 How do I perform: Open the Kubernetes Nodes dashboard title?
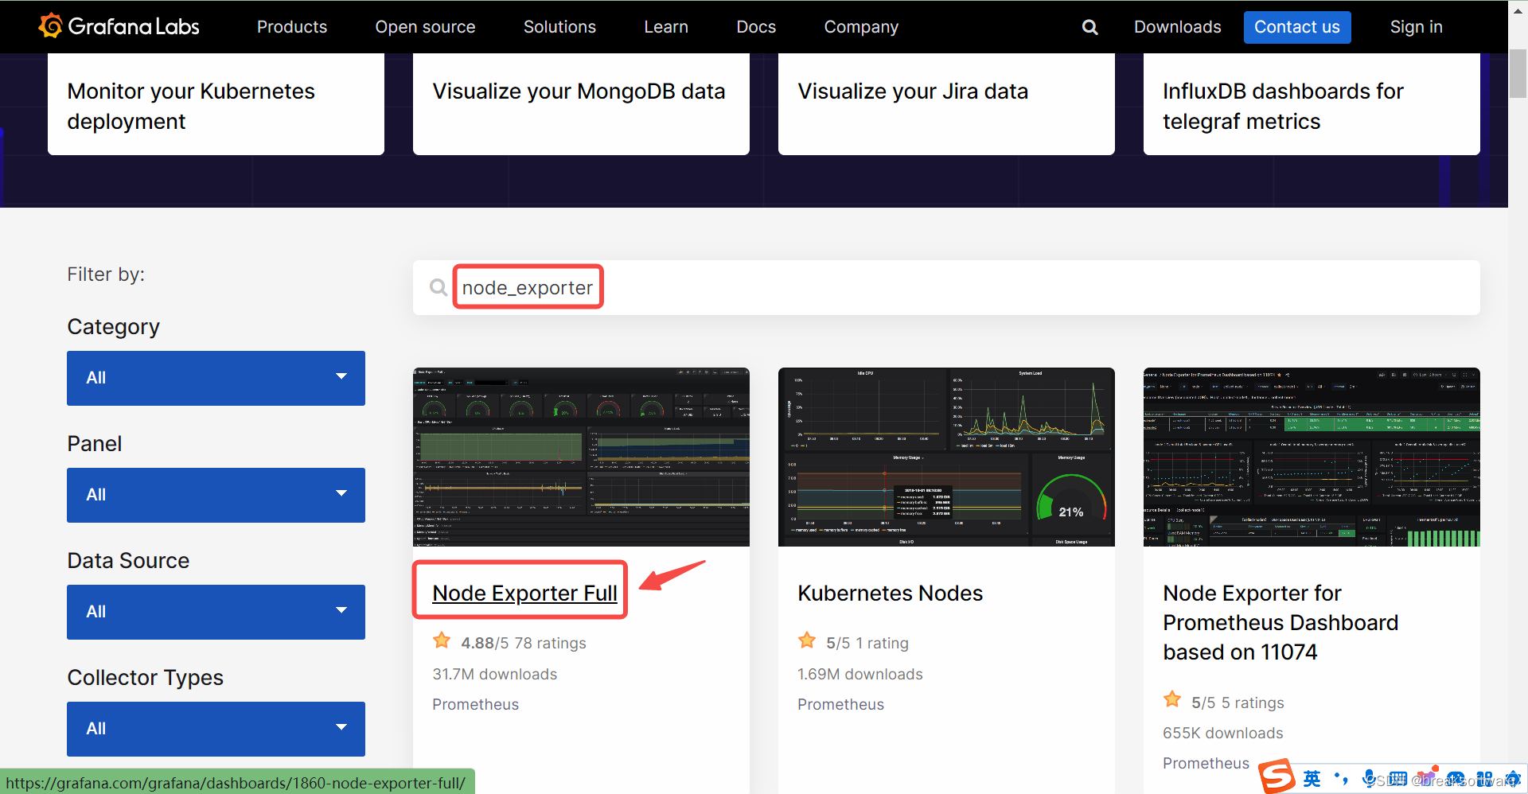pos(890,594)
